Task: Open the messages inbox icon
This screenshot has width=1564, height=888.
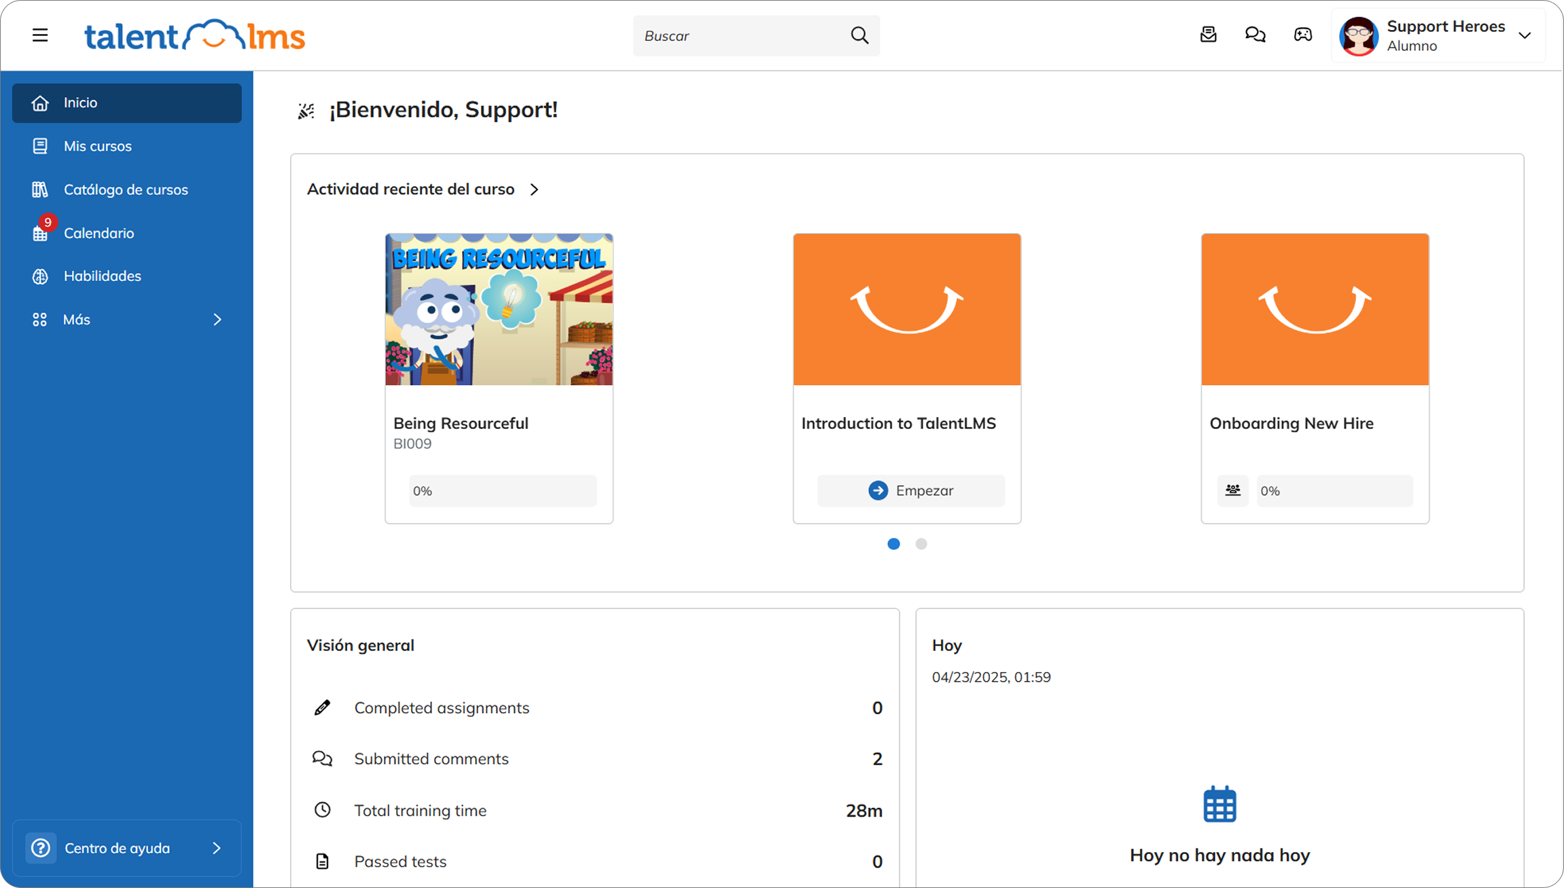Action: (1208, 35)
